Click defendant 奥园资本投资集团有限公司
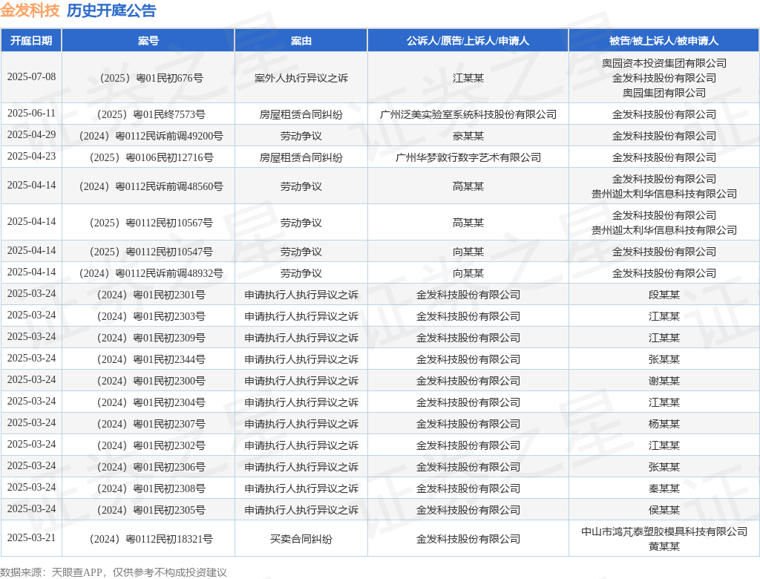Viewport: 760px width, 579px height. coord(664,64)
